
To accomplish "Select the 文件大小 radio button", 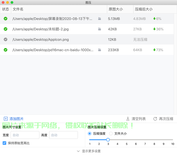I will pos(111,134).
